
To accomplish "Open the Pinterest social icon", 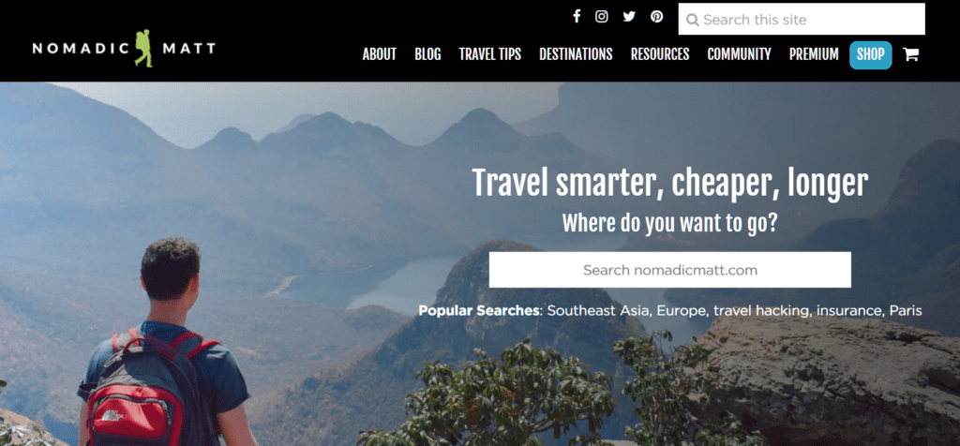I will click(657, 17).
